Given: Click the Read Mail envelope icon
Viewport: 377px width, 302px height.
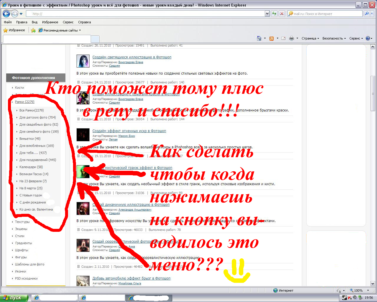Looking at the screenshot, I should 283,38.
